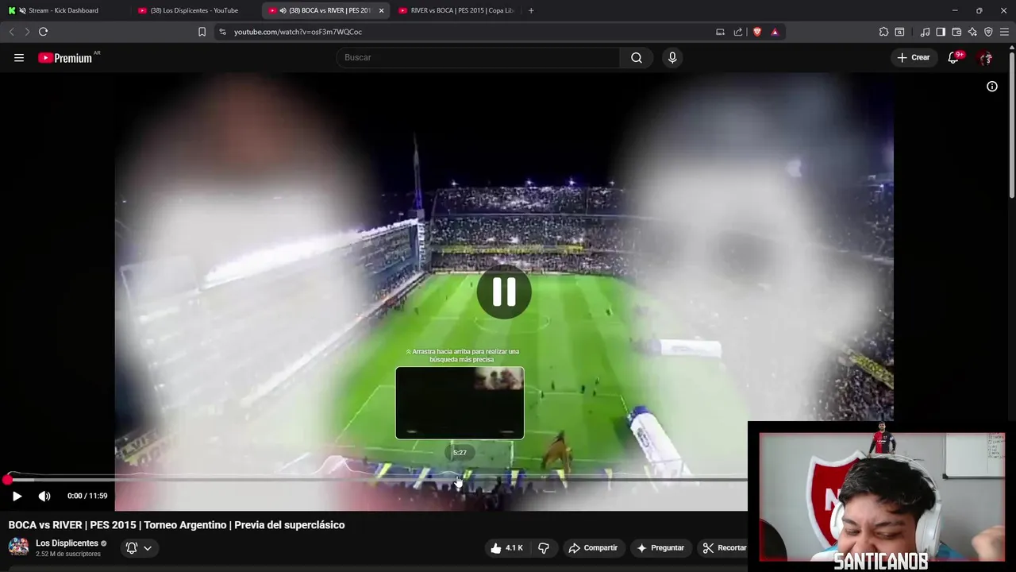Open the YouTube hamburger guide menu
Viewport: 1016px width, 572px height.
(x=19, y=57)
